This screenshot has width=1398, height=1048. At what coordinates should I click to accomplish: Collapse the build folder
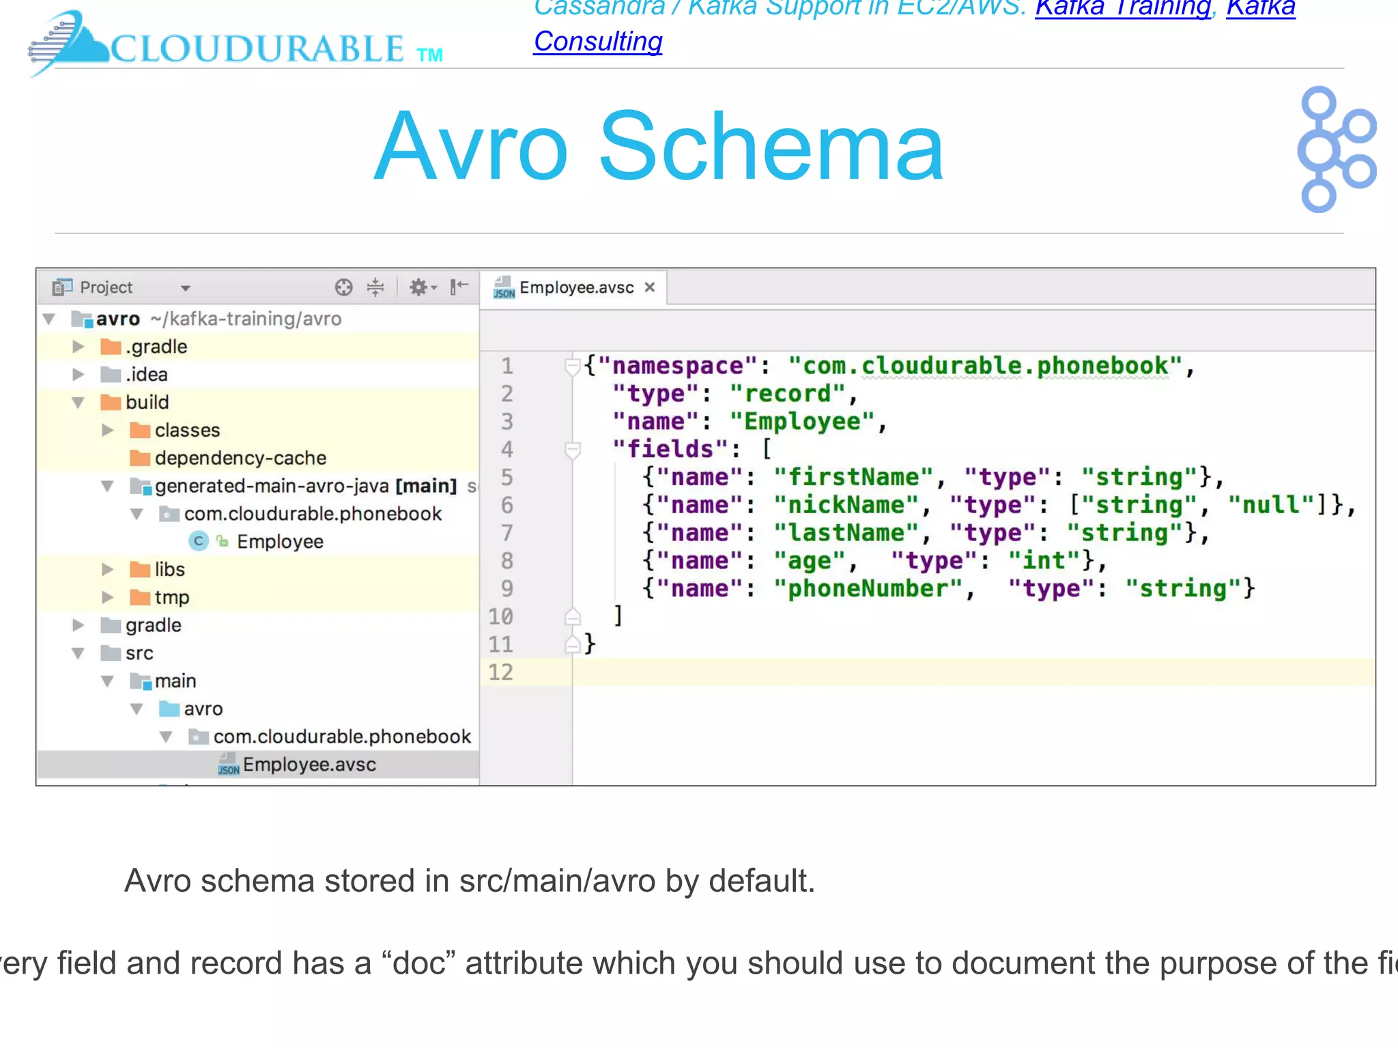coord(79,403)
